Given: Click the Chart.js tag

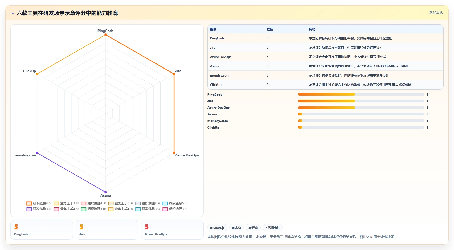Looking at the screenshot, I should (x=217, y=228).
